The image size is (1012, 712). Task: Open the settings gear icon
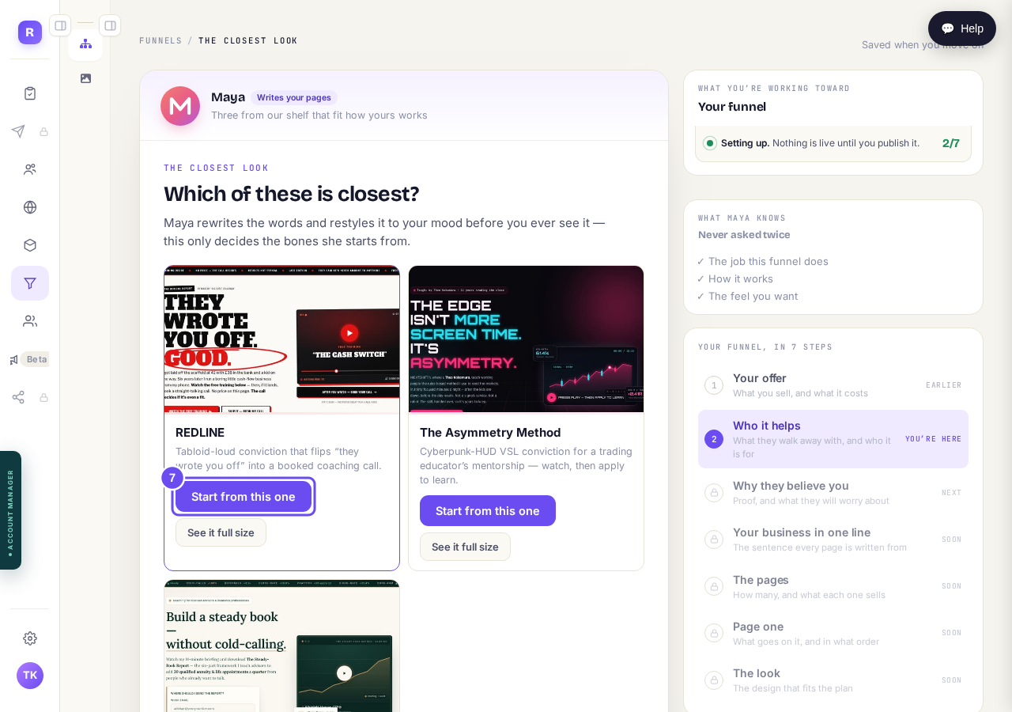click(30, 638)
